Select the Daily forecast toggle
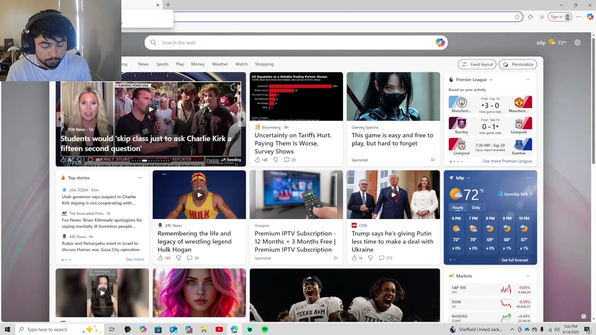The height and width of the screenshot is (335, 596). click(x=476, y=208)
